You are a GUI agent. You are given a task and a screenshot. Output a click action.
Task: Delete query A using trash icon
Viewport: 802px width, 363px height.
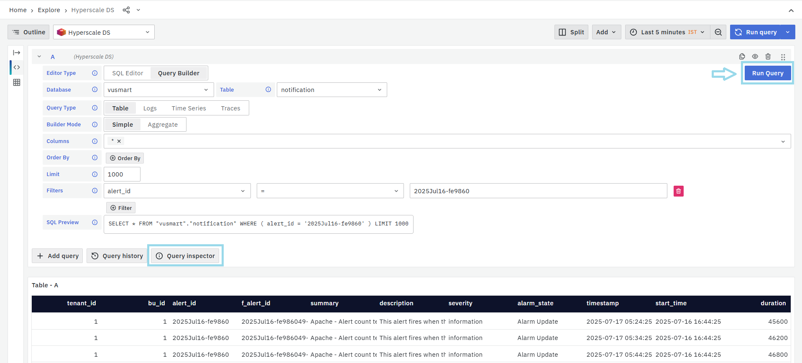pyautogui.click(x=768, y=56)
